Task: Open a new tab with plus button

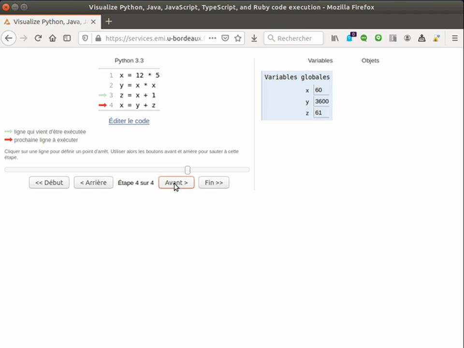Action: (108, 21)
